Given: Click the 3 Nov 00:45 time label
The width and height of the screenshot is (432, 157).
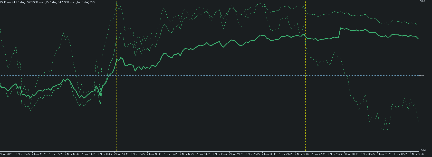Looking at the screenshot, I should point(368,154).
